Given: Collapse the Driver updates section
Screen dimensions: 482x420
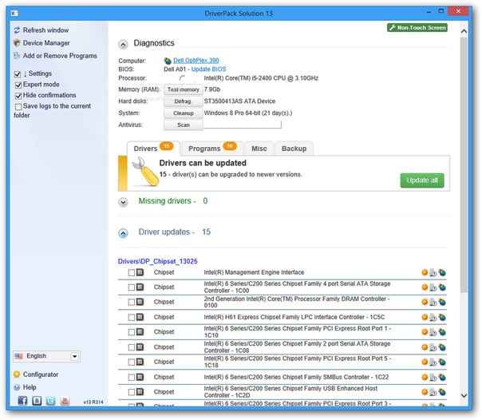Looking at the screenshot, I should 123,233.
